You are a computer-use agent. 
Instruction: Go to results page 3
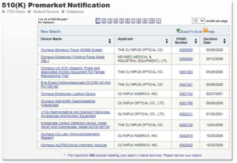click(x=110, y=21)
